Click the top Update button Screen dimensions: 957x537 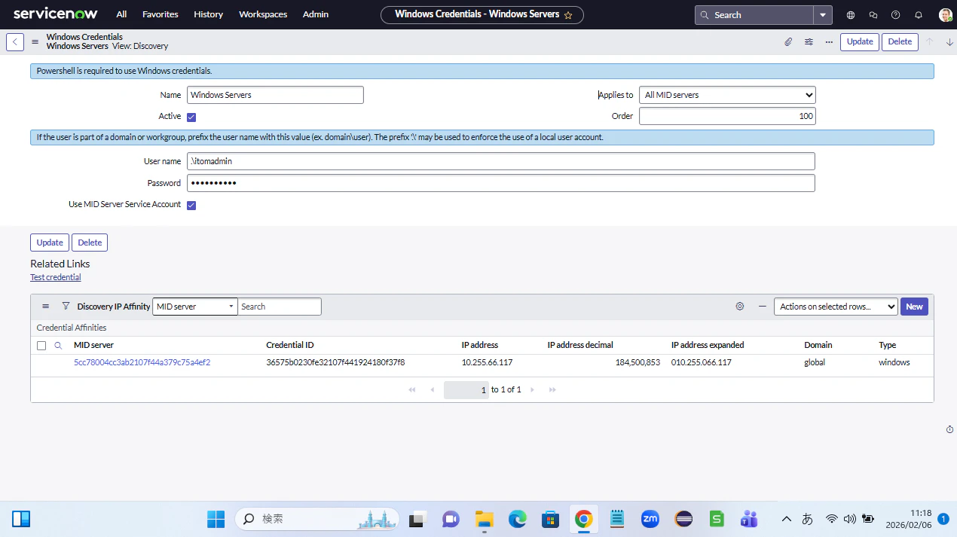860,42
